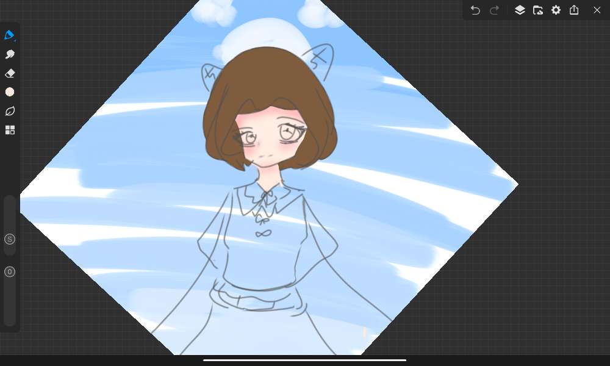
Task: Open the four-square grid tools panel
Action: click(9, 130)
